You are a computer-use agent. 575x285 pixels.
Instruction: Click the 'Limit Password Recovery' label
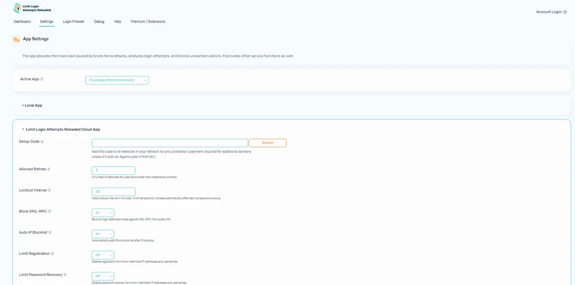point(41,275)
